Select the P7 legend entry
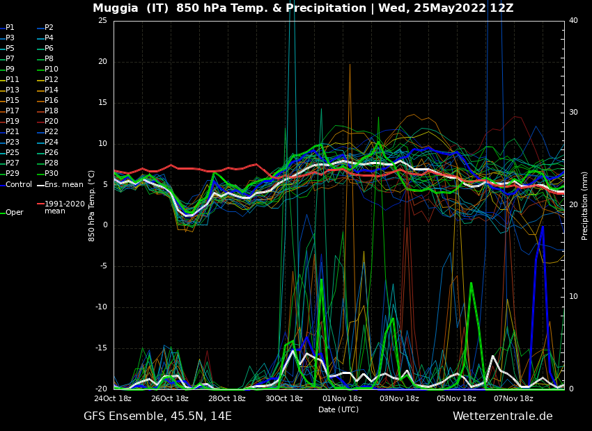The height and width of the screenshot is (431, 592). [10, 59]
